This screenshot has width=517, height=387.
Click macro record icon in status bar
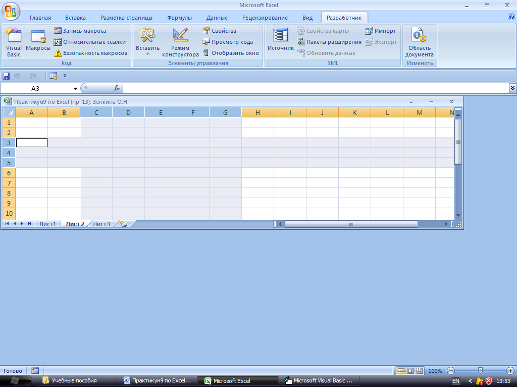[x=35, y=370]
